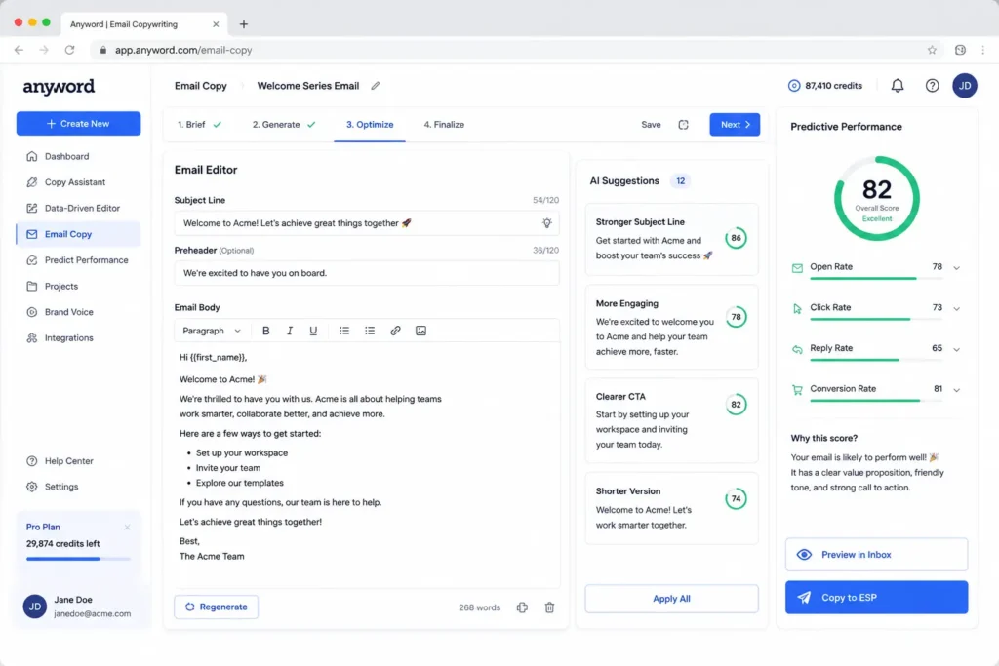Click the Open Rate score bar

[x=876, y=278]
